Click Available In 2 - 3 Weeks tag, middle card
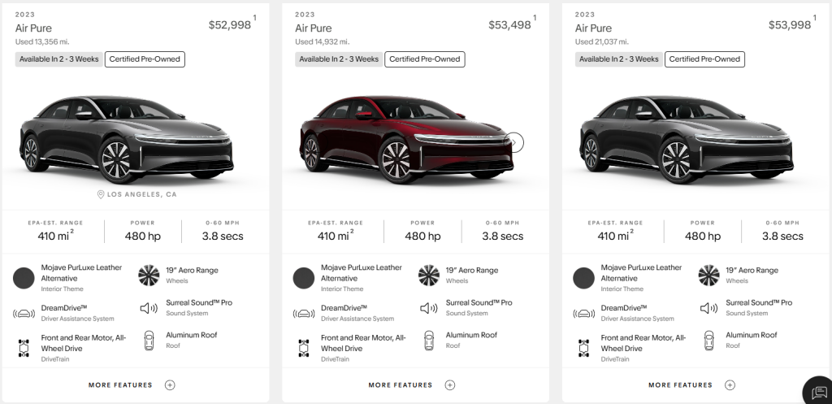Viewport: 832px width, 404px height. [339, 59]
